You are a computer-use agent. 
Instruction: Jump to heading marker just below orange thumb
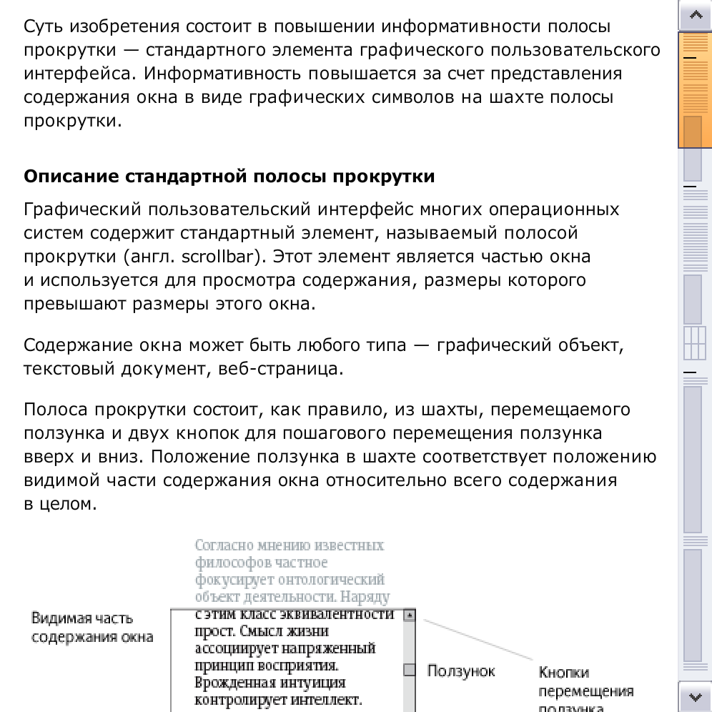tap(691, 186)
